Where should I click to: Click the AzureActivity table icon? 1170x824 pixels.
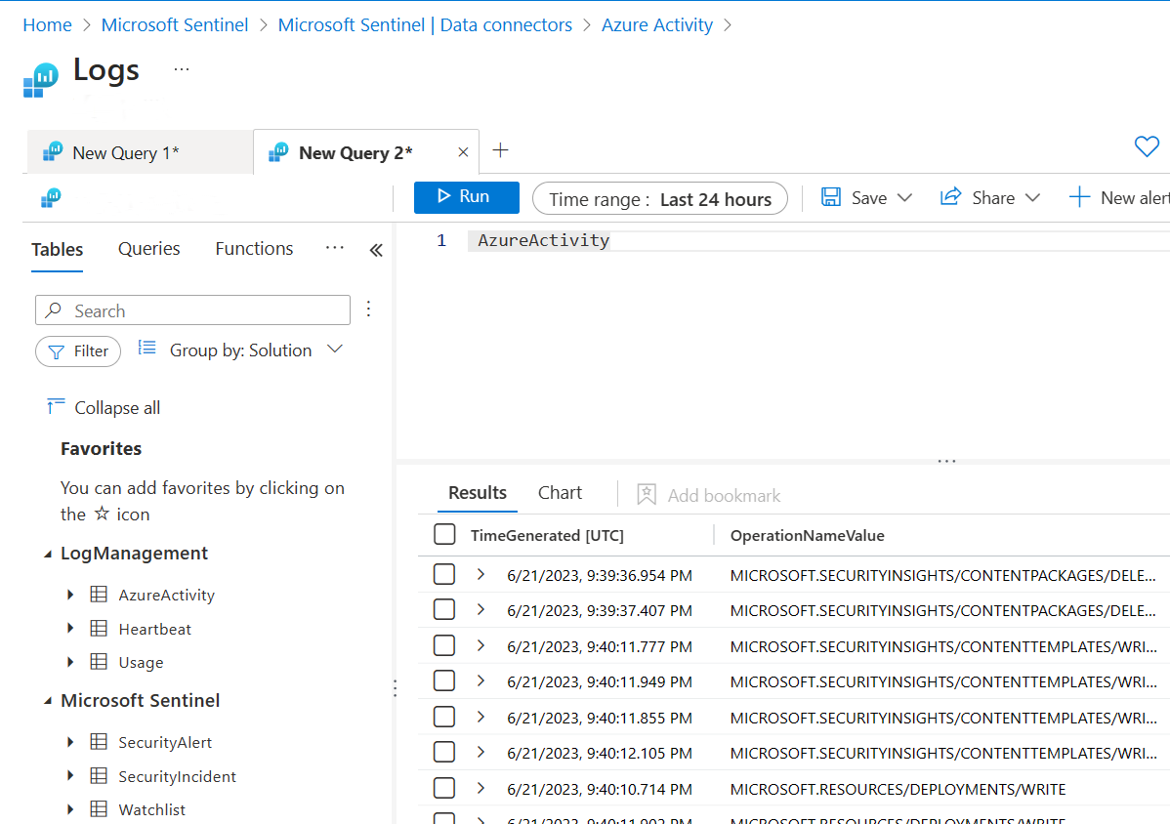(99, 595)
